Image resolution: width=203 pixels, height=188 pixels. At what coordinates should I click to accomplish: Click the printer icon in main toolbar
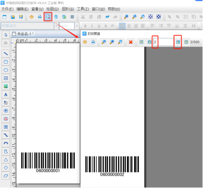(40, 17)
